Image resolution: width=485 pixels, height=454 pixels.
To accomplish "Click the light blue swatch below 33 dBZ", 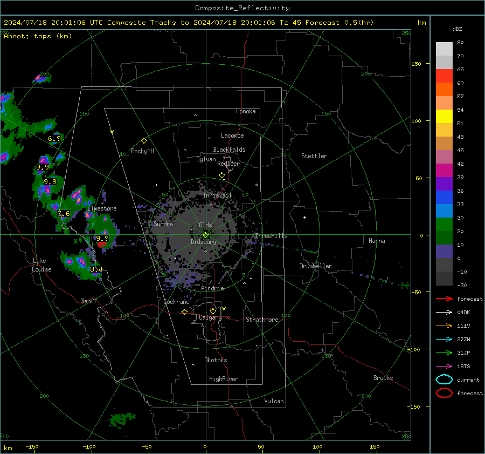I will point(444,211).
